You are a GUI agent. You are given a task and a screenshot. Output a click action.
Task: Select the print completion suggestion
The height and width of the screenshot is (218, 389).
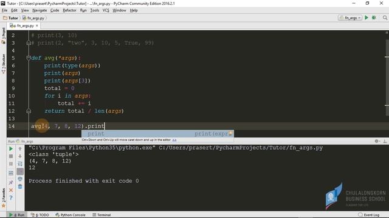(157, 134)
